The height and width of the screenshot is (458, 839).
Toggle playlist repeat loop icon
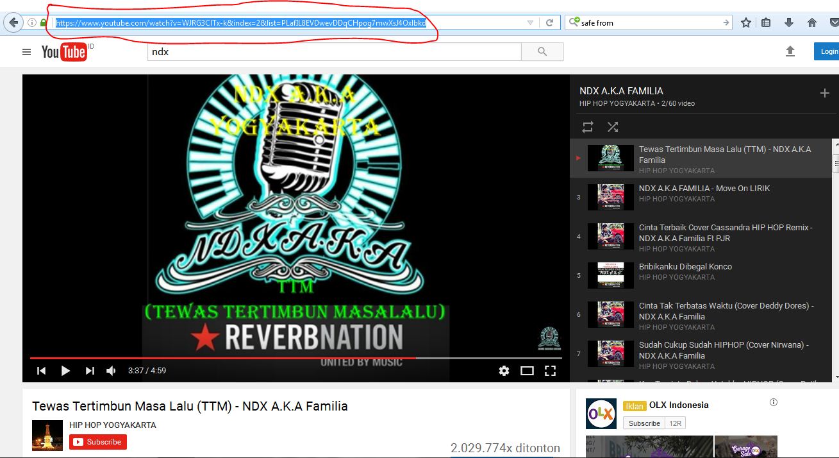(x=587, y=127)
